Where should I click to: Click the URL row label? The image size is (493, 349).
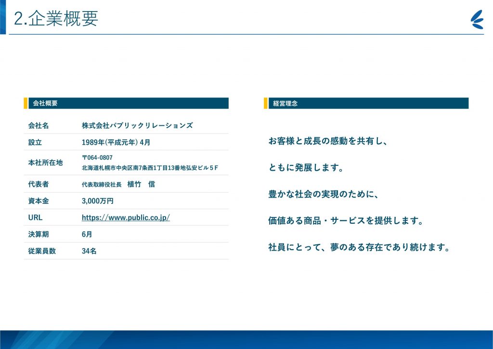click(35, 217)
